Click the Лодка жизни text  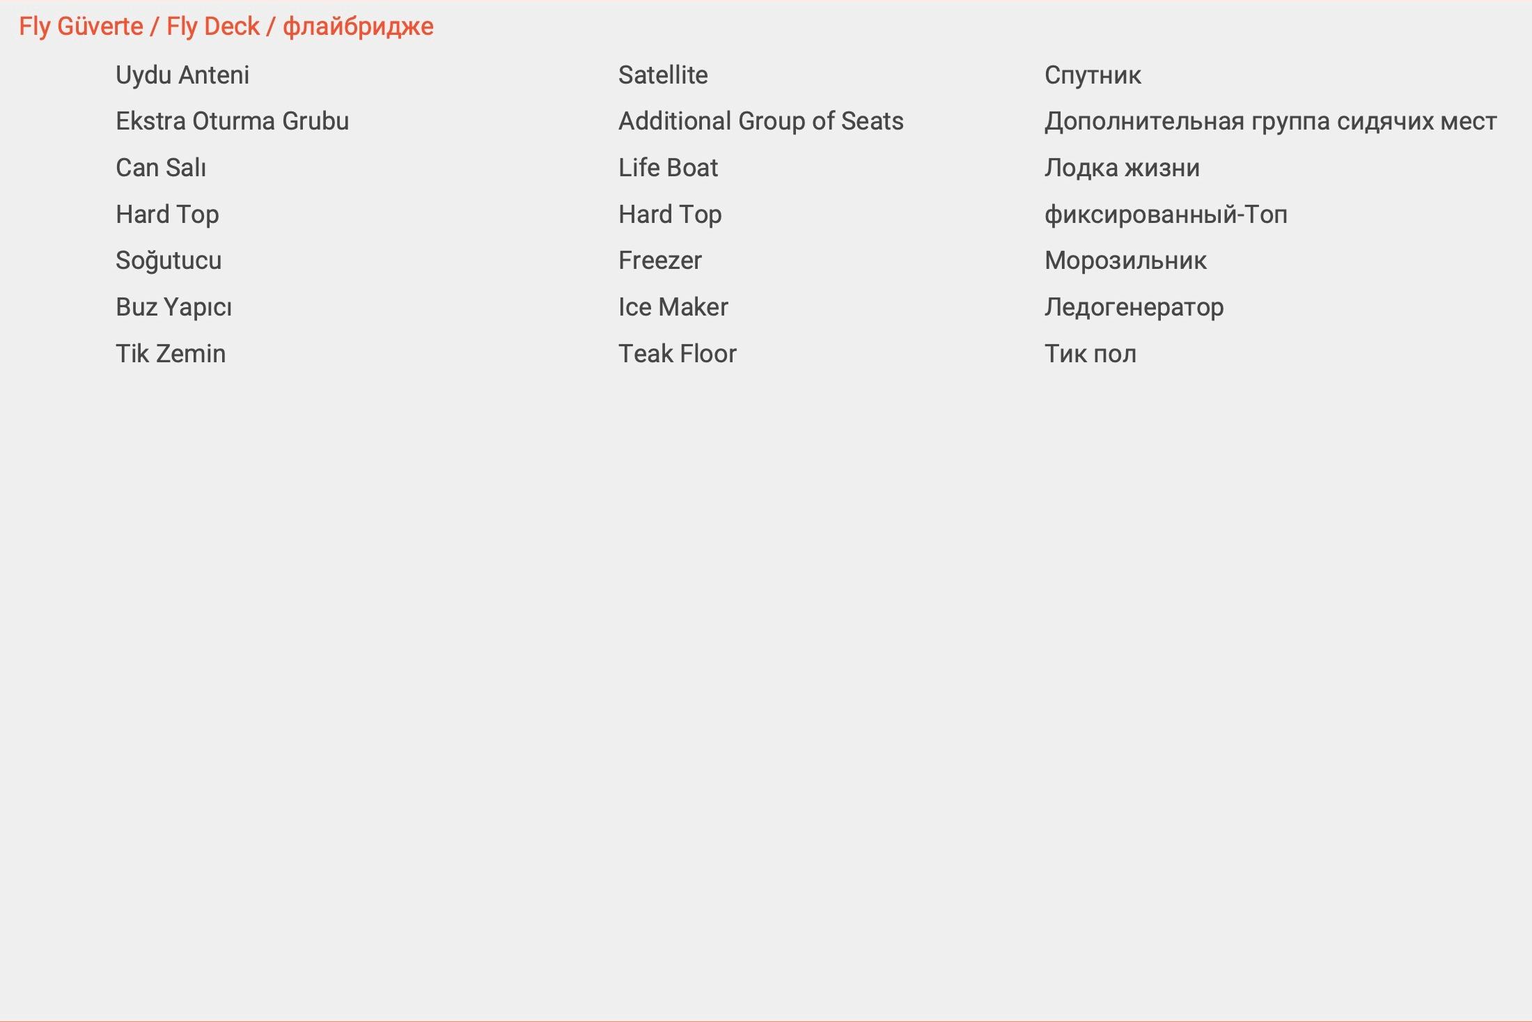1122,168
